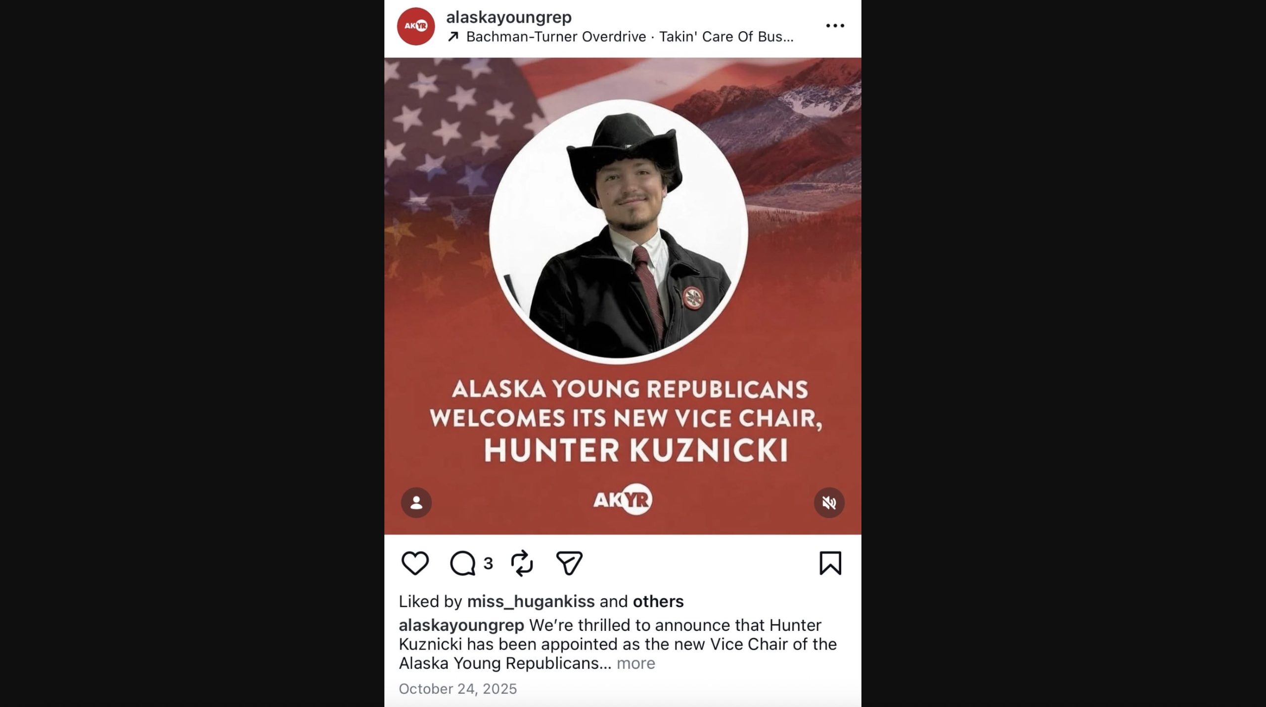Viewport: 1266px width, 707px height.
Task: Open the Bachman-Turner Overdrive audio link
Action: click(x=630, y=37)
